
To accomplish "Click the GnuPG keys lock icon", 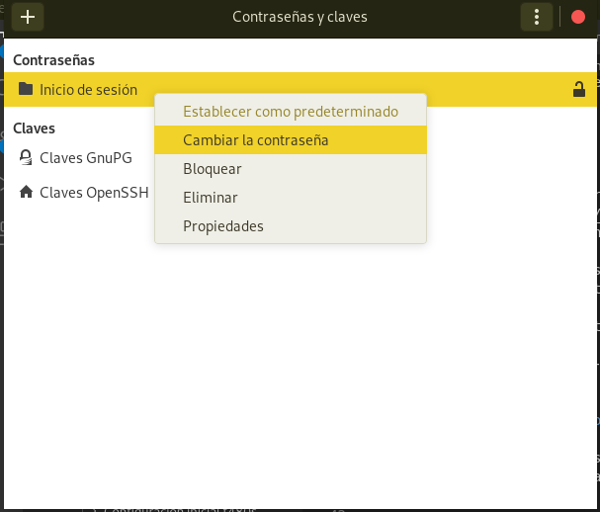I will tap(26, 157).
